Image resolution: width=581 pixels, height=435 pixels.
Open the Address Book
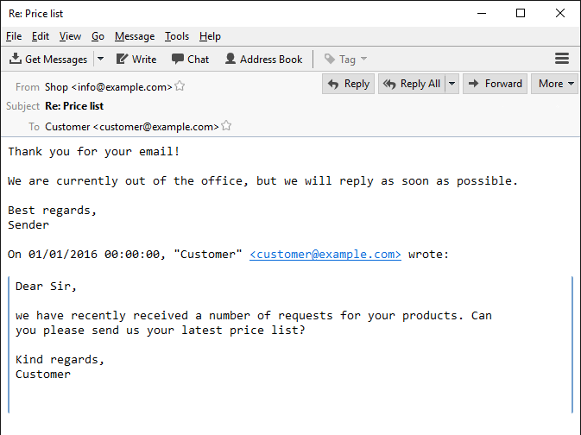pos(264,60)
